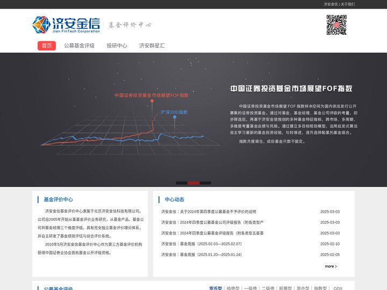The height and width of the screenshot is (290, 387).
Task: Select the 混合型 fund type tab
Action: 303,288
